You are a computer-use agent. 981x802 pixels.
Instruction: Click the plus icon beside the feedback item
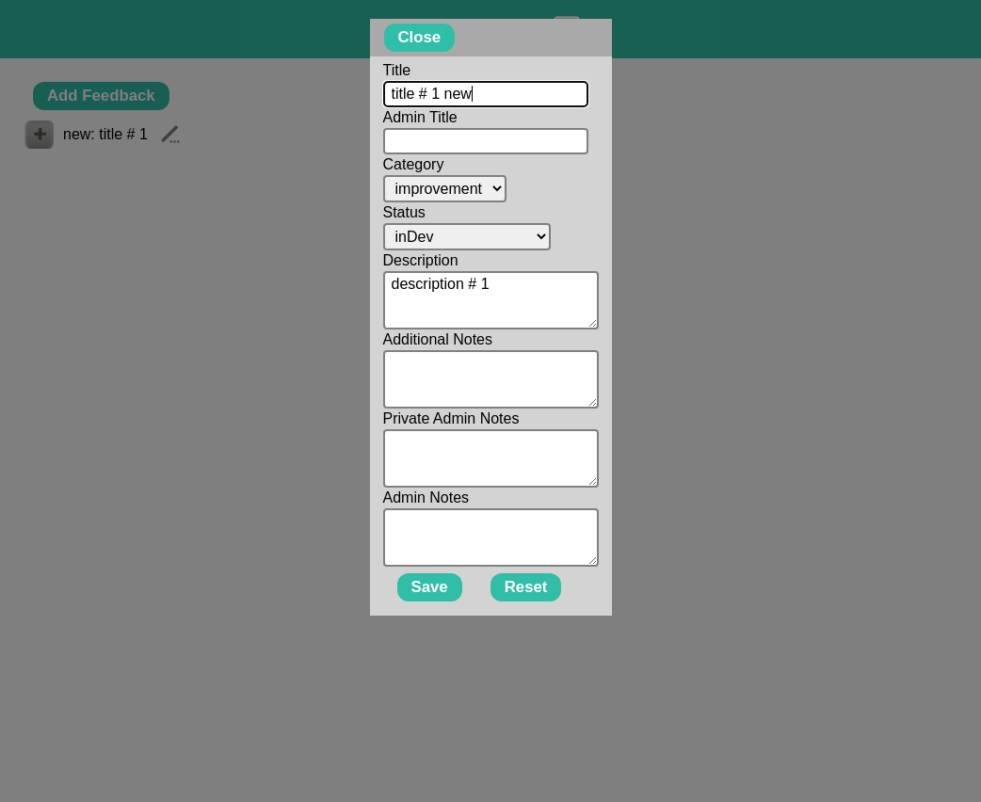point(40,135)
